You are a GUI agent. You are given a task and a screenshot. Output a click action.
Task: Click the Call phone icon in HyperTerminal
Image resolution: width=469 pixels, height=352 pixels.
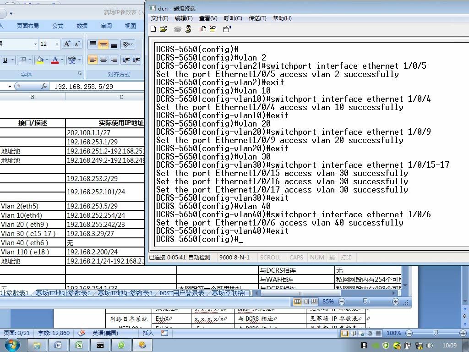pos(177,29)
